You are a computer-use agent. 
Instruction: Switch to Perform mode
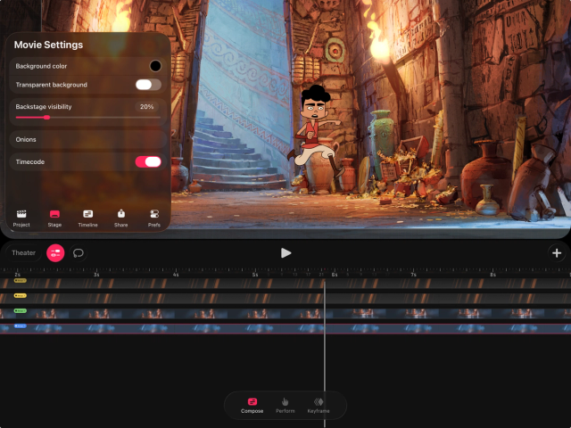click(x=285, y=406)
